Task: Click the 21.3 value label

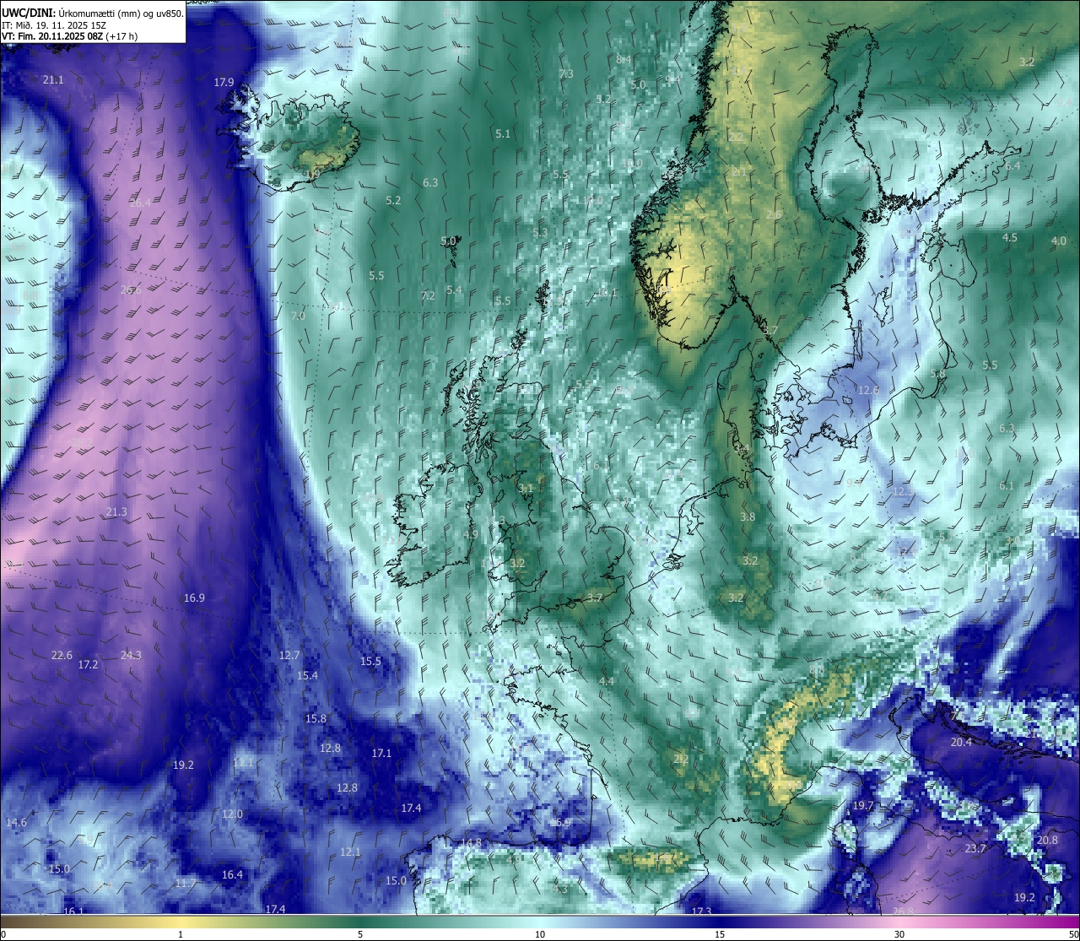Action: click(116, 512)
